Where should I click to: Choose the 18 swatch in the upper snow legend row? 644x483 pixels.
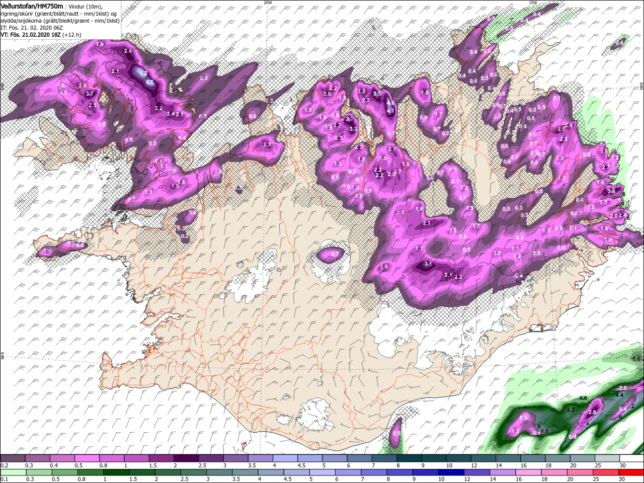(x=557, y=458)
